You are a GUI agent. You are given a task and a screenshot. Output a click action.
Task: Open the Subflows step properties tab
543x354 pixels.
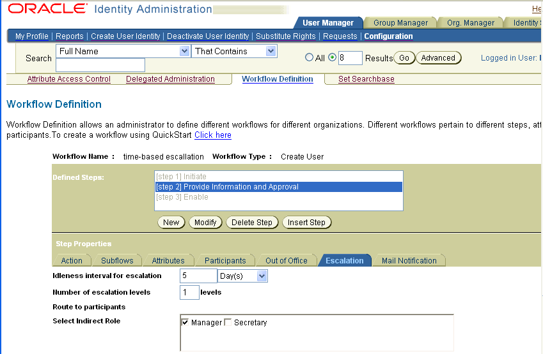[x=117, y=260]
